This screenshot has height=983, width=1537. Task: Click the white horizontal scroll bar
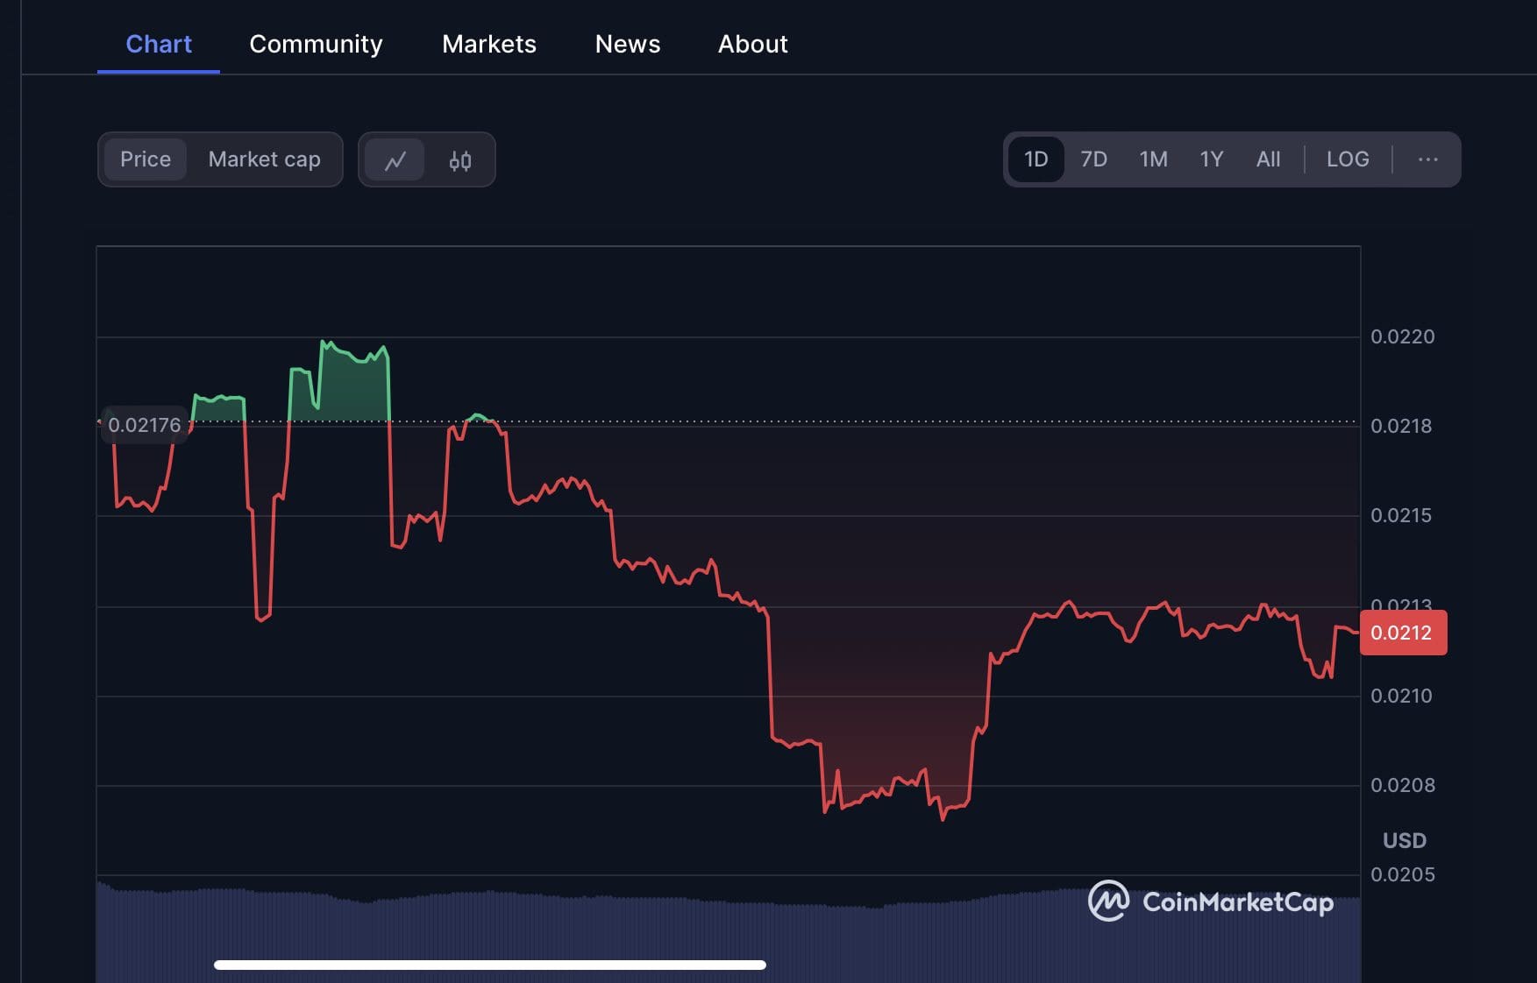pos(489,965)
